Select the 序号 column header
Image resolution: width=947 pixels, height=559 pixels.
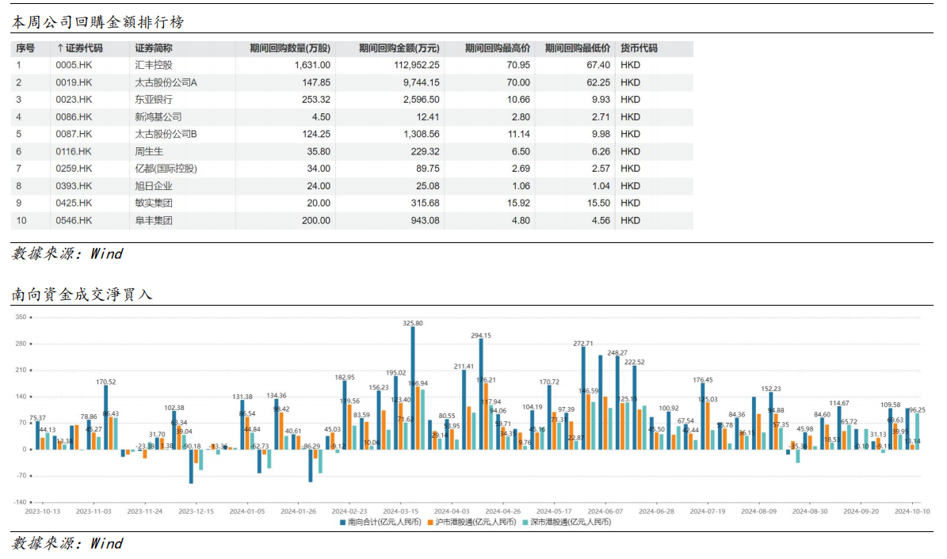[x=25, y=48]
